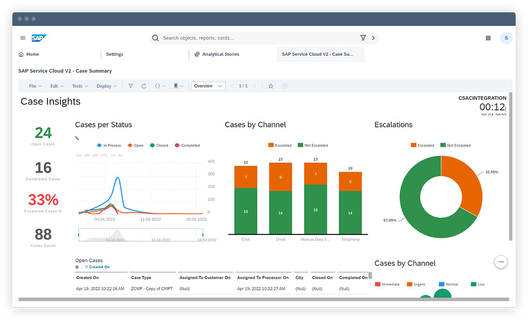
Task: Open the more options ellipsis button
Action: click(501, 262)
